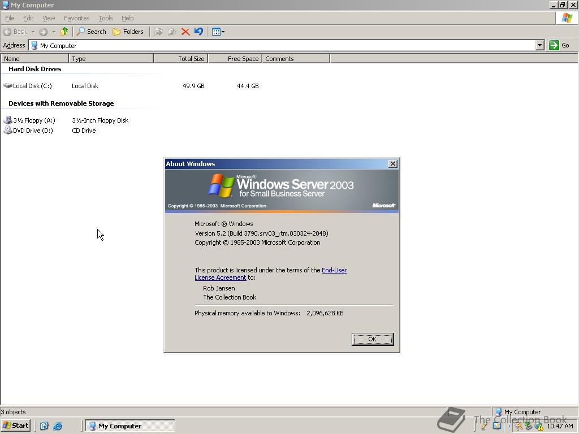The image size is (579, 434).
Task: Click inside the Address bar field
Action: (x=286, y=45)
